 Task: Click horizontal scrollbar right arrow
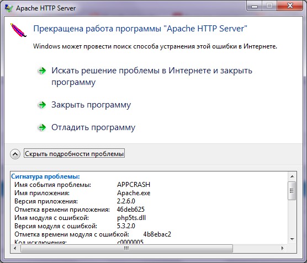click(x=282, y=248)
